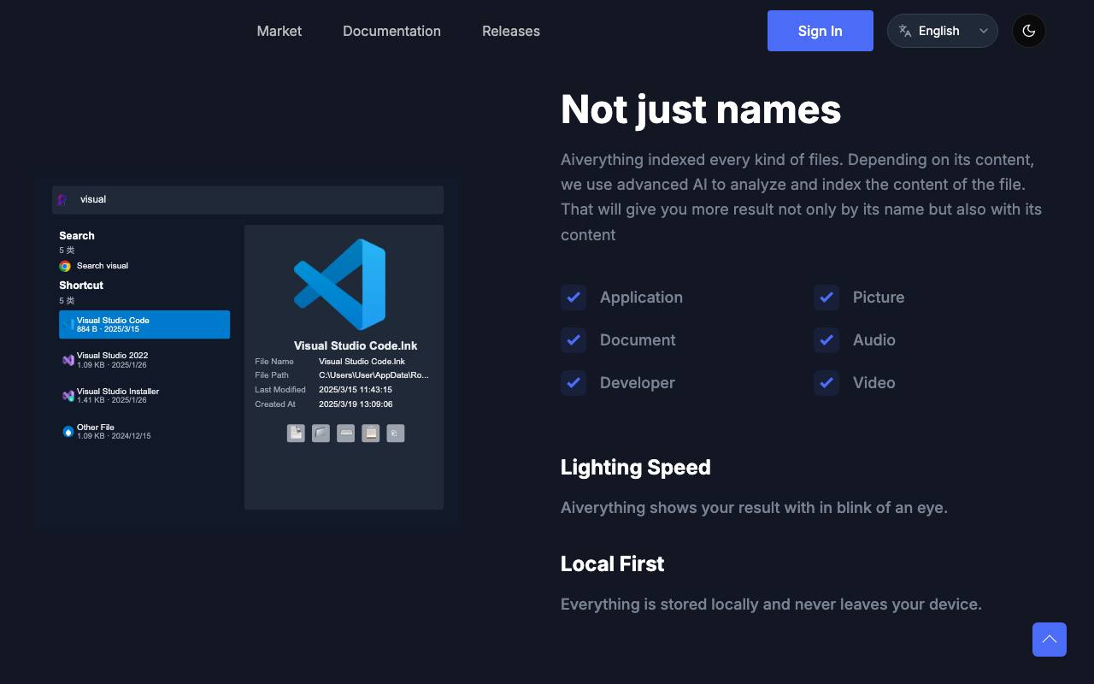Select the Visual Studio Code result

(144, 324)
